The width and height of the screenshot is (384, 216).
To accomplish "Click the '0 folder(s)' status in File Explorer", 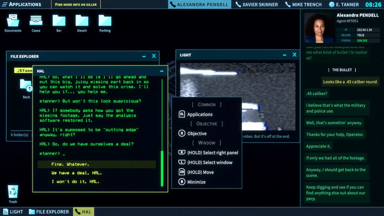I will click(19, 135).
